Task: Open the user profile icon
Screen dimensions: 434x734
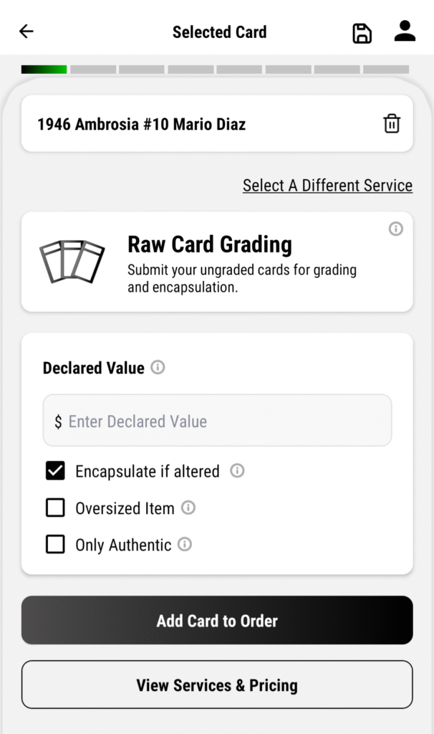Action: pos(405,32)
